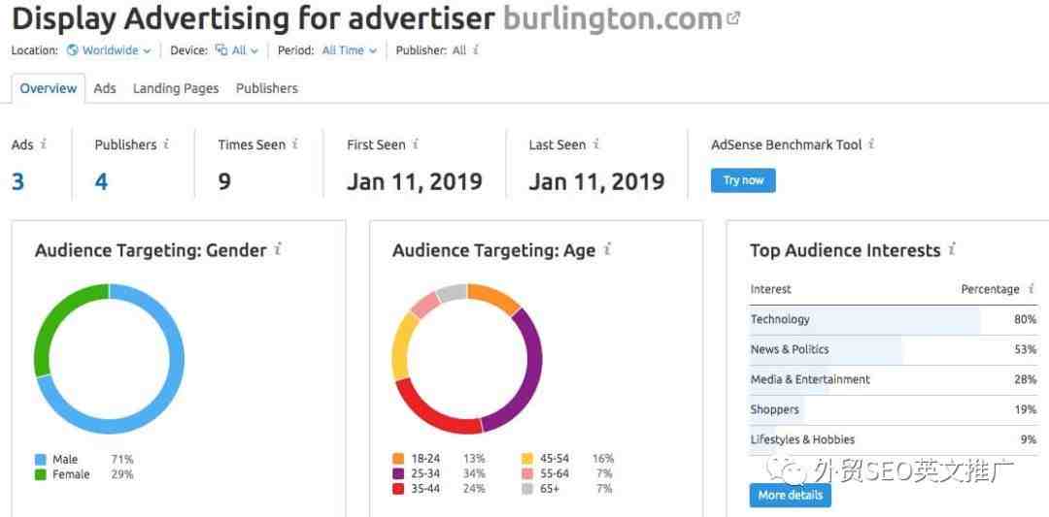The image size is (1049, 517).
Task: Click the Male blue legend swatch
Action: click(40, 460)
